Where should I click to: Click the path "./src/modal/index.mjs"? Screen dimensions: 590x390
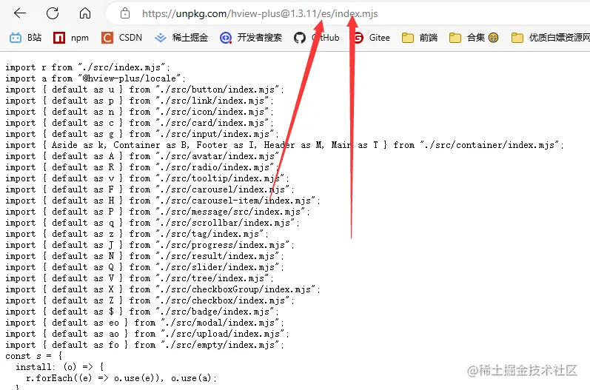coord(220,323)
